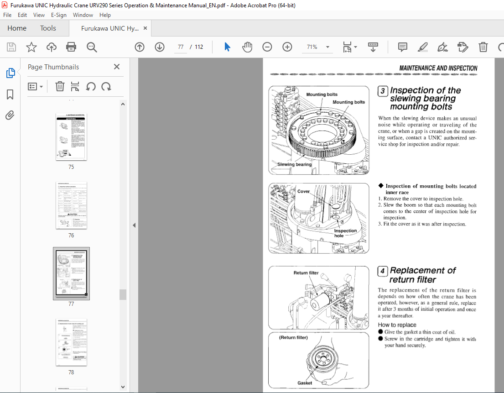The image size is (504, 393).
Task: Open the fit page options icon
Action: [347, 47]
